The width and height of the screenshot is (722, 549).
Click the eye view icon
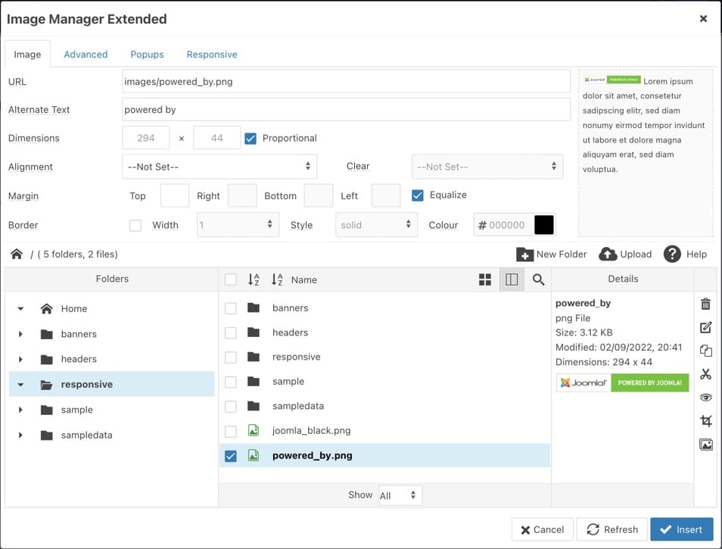tap(705, 398)
